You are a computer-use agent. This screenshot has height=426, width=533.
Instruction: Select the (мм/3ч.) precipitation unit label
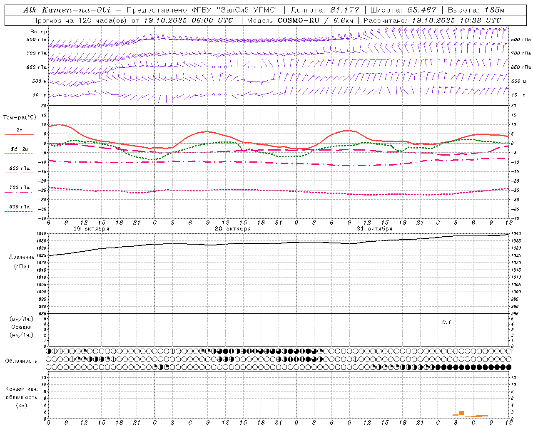22,319
